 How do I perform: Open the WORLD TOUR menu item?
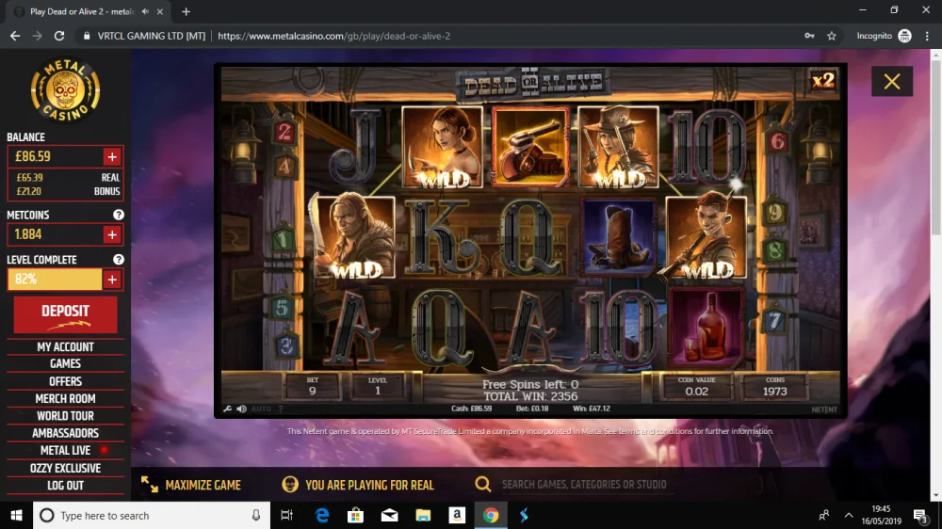66,416
